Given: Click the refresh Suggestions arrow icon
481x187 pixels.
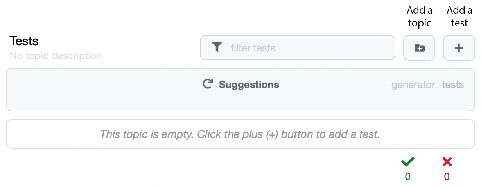Looking at the screenshot, I should 207,84.
